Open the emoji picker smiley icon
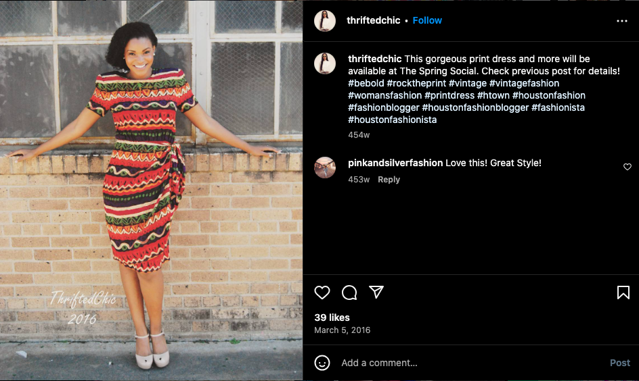 tap(322, 363)
